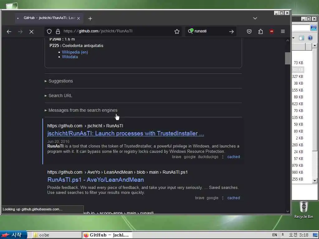
Task: Click the search engine icon in search bar
Action: (x=190, y=31)
